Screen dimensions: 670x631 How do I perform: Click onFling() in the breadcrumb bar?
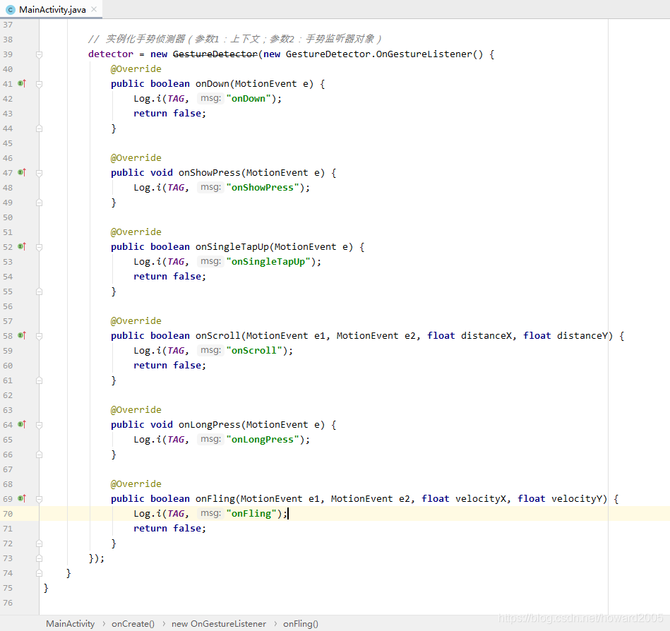coord(300,624)
